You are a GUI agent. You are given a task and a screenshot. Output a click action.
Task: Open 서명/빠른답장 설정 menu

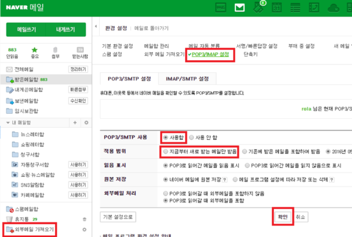point(257,46)
